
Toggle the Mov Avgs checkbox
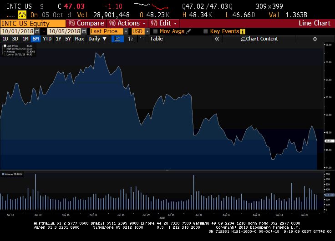point(156,31)
